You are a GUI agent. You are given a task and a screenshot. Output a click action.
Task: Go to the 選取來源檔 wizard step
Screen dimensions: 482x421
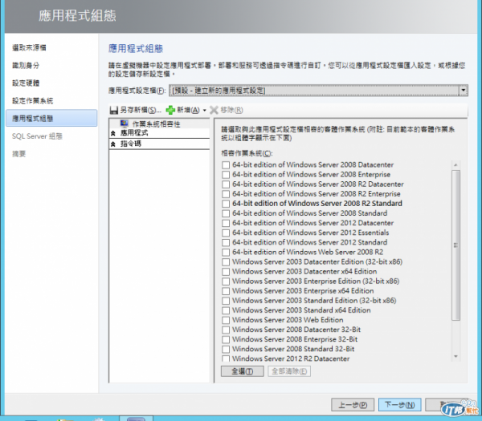click(x=29, y=47)
